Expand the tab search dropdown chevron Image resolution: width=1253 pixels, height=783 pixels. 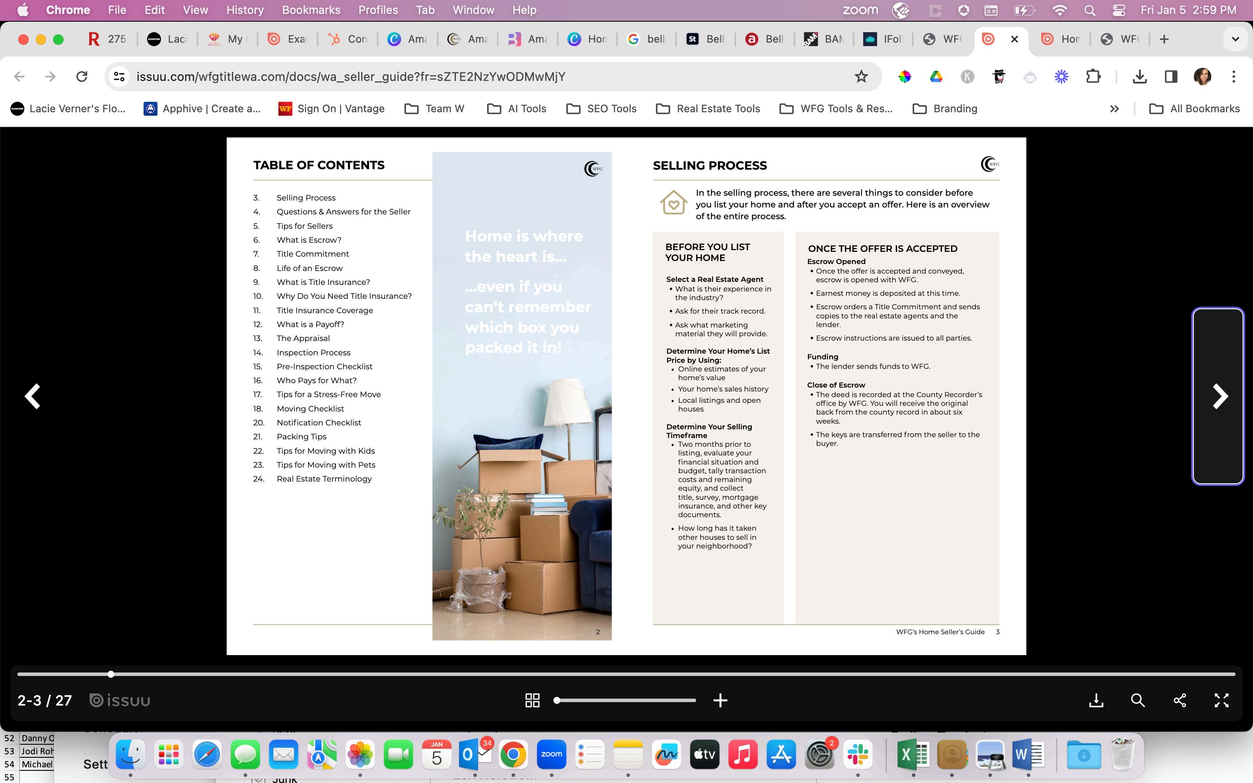[x=1236, y=39]
